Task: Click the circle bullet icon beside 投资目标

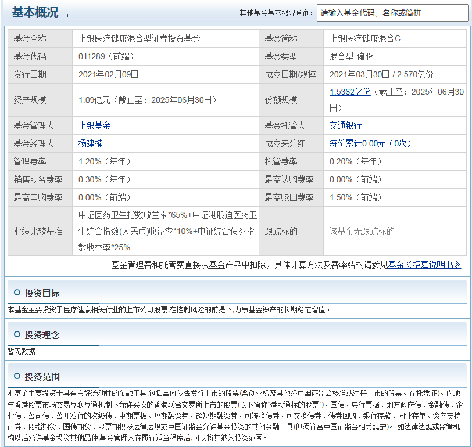Action: tap(17, 293)
